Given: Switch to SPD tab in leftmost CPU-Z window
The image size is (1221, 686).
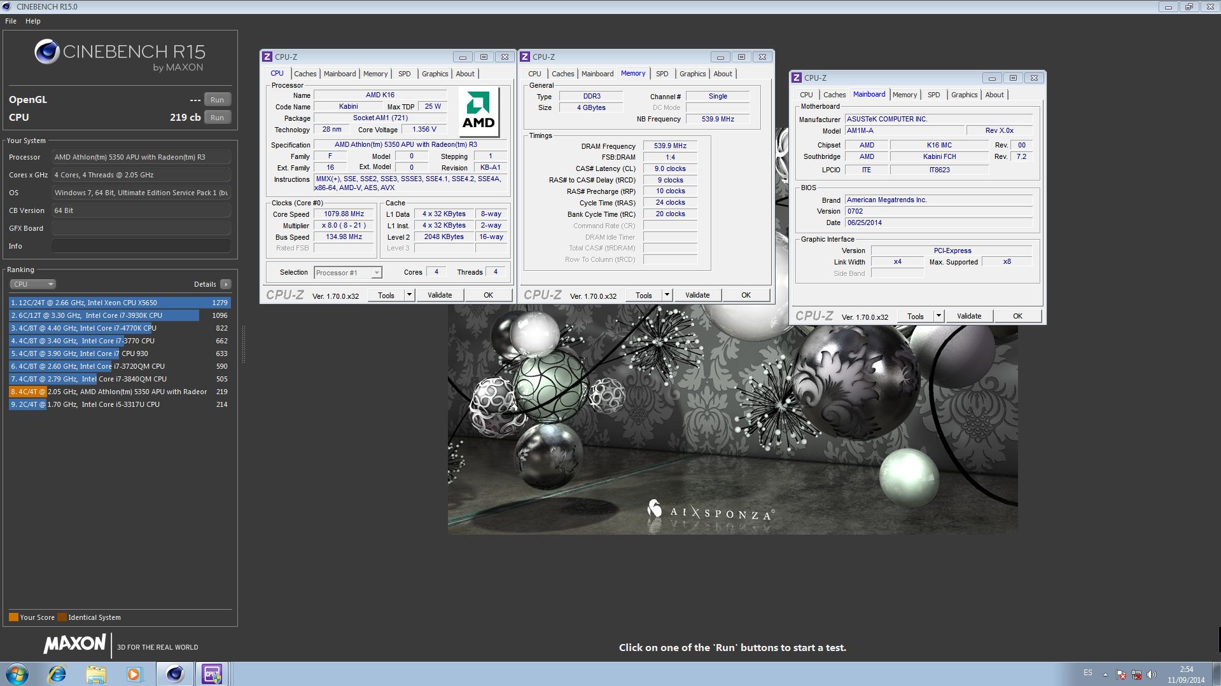Looking at the screenshot, I should pyautogui.click(x=405, y=74).
